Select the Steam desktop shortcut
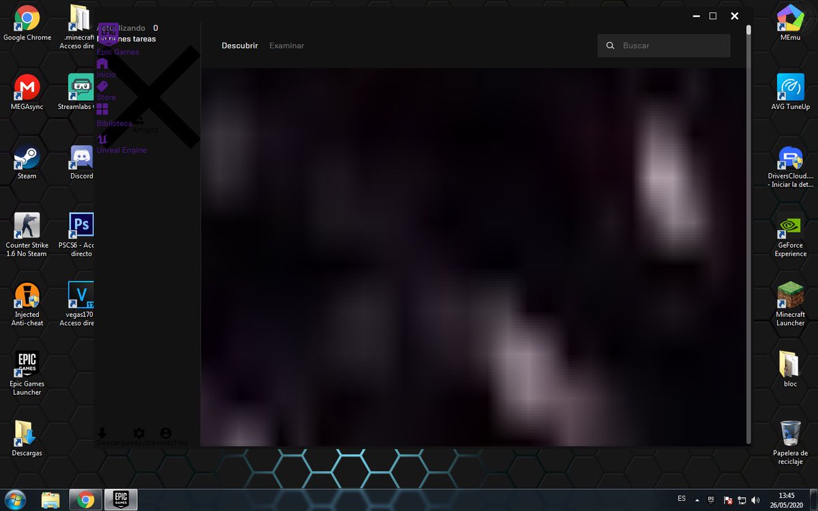Image resolution: width=818 pixels, height=511 pixels. pos(27,162)
